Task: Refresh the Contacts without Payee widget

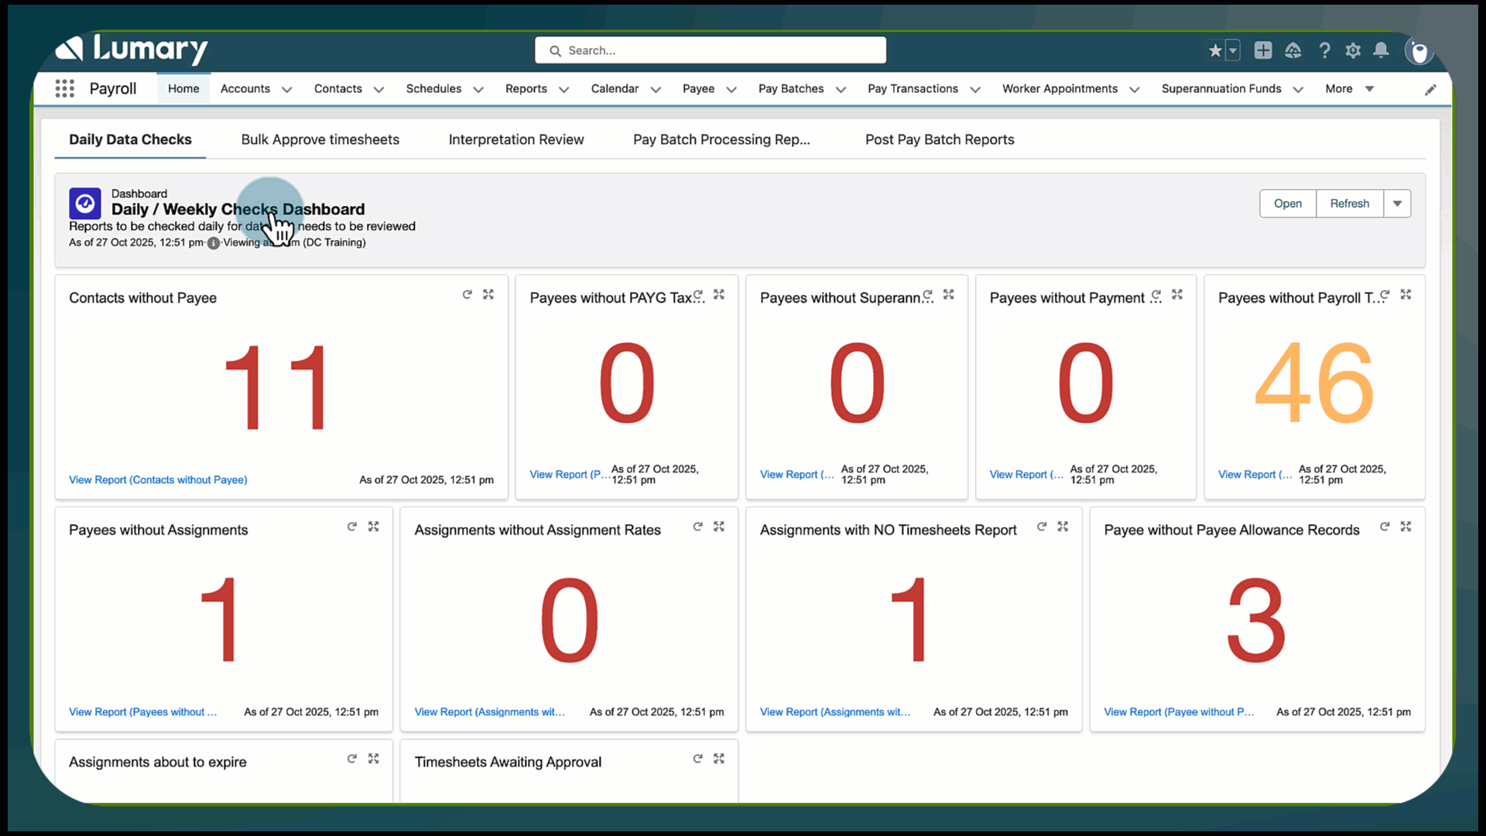Action: pos(467,294)
